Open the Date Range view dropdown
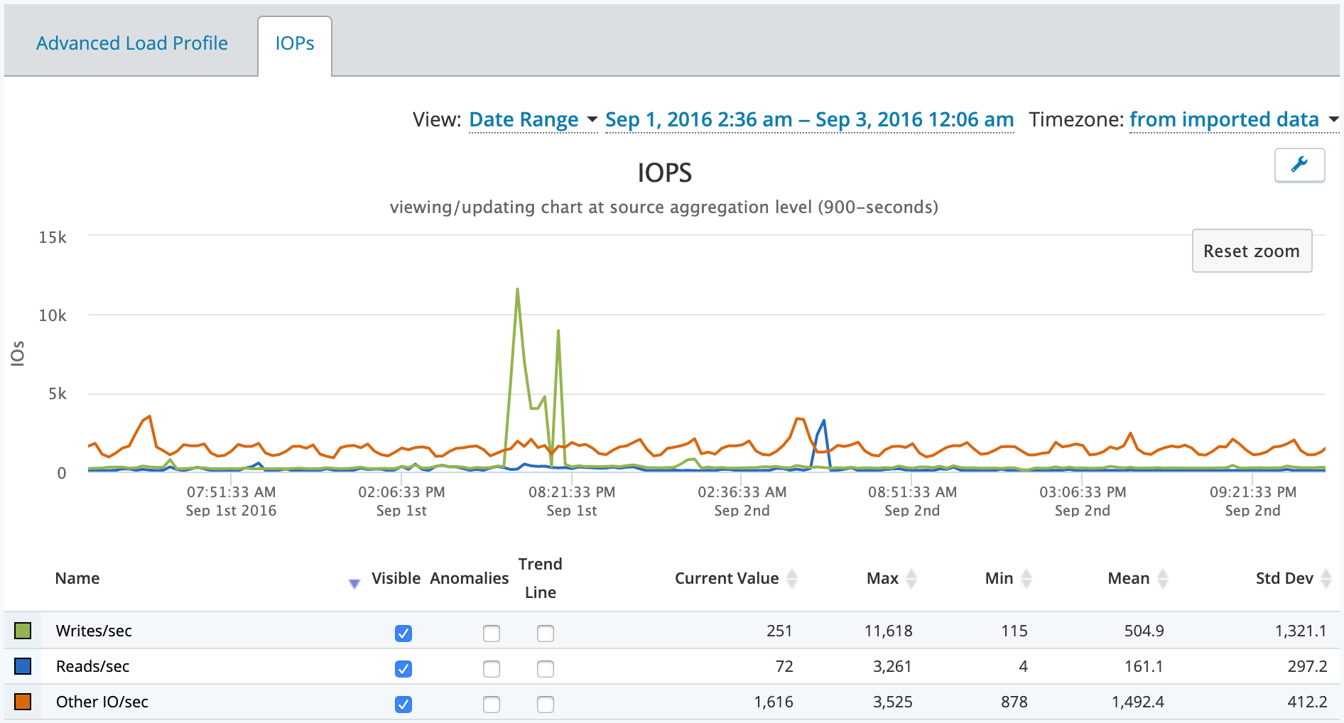This screenshot has width=1344, height=723. click(533, 119)
